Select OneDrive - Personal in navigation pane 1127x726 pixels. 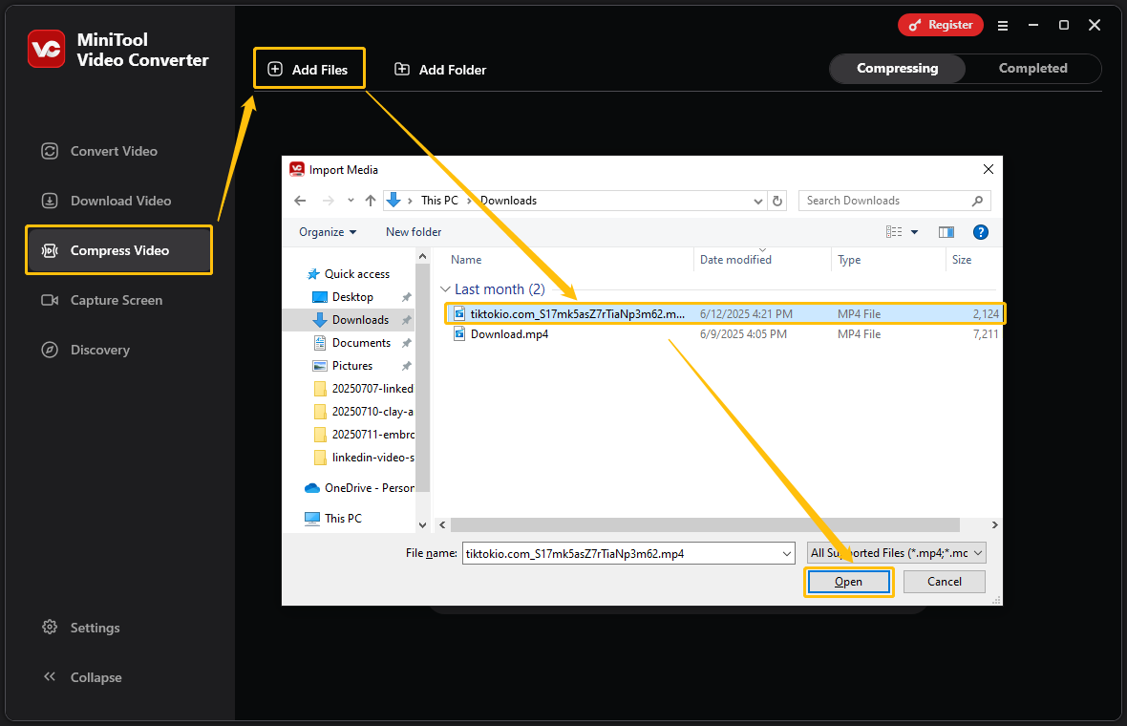point(359,488)
